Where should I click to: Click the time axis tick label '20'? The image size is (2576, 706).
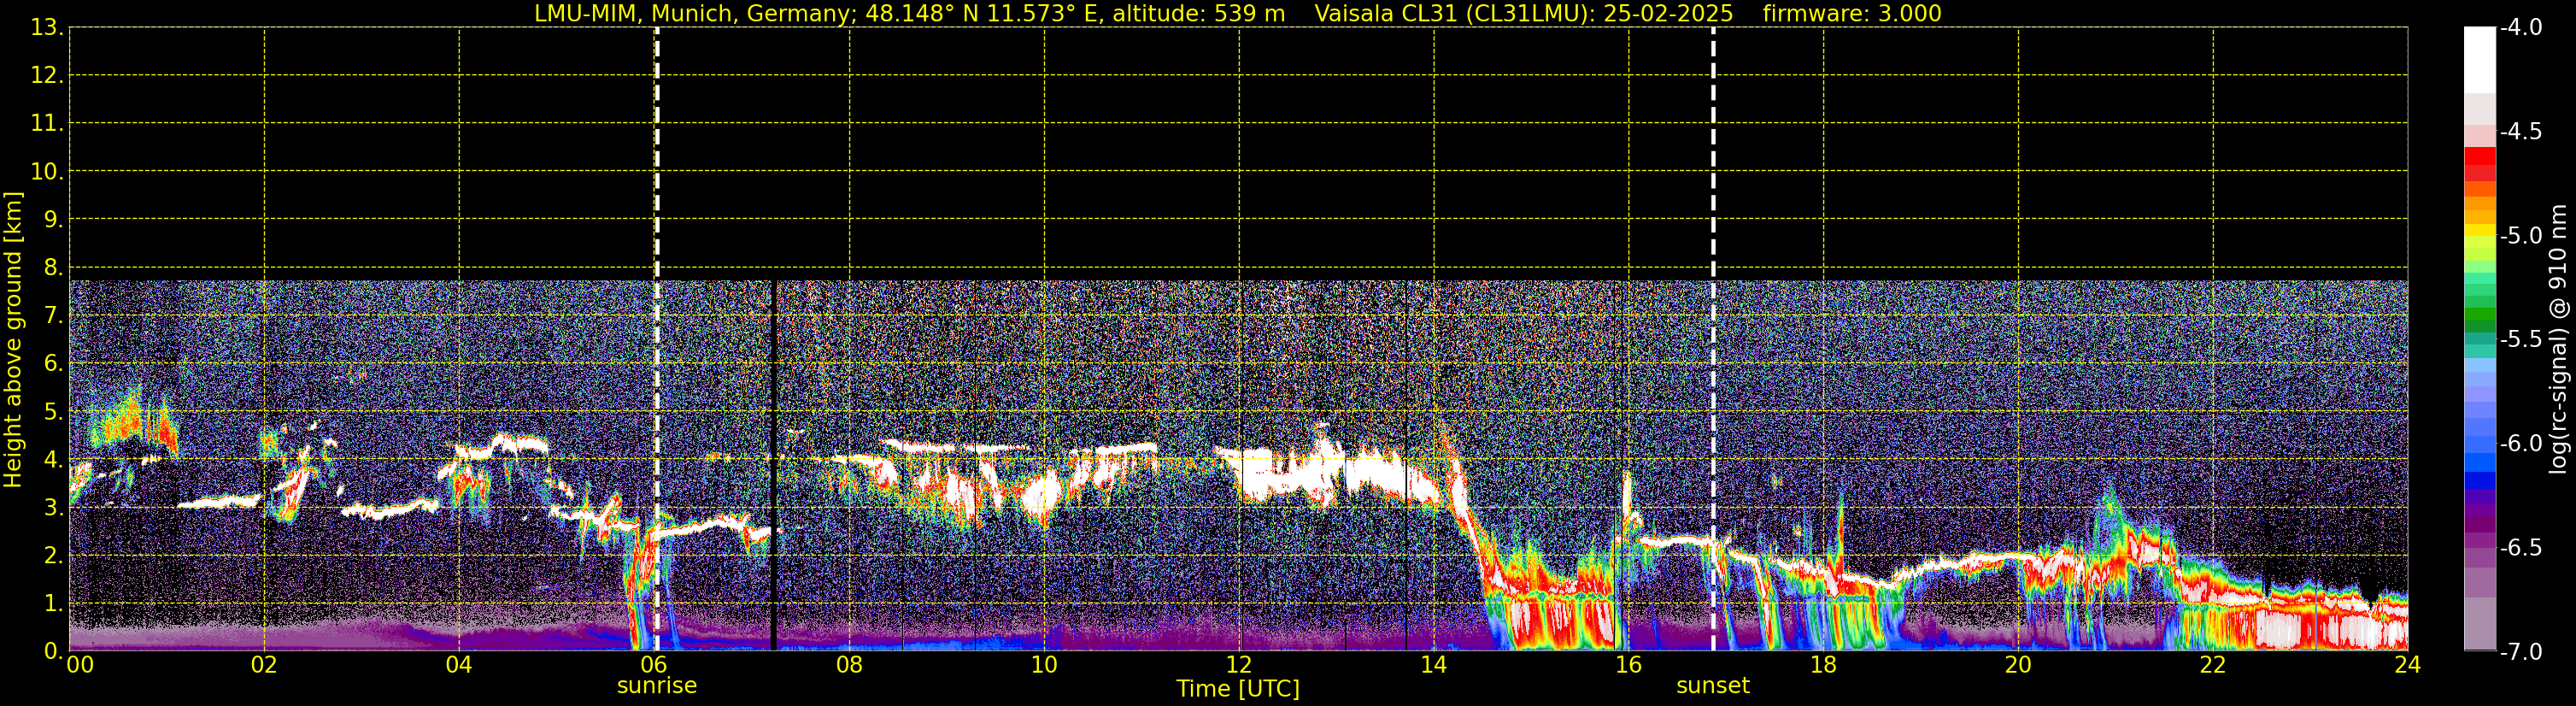[2018, 665]
